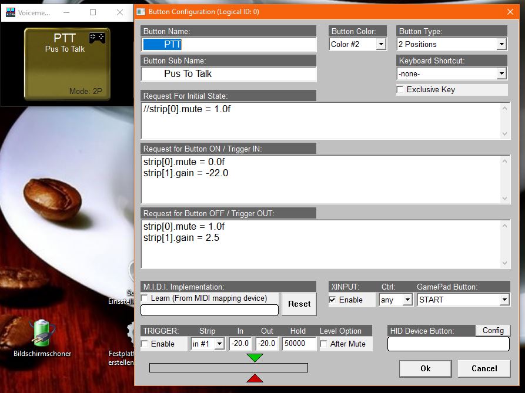This screenshot has height=393, width=525.
Task: Click the line 'strip[1].gain = 2.5'
Action: [181, 238]
